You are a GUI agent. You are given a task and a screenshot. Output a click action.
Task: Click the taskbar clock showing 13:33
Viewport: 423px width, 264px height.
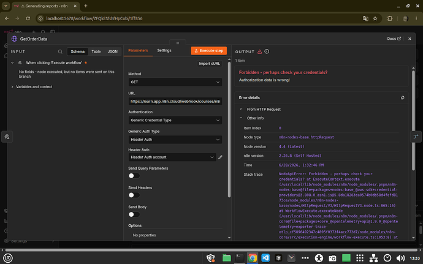(414, 258)
